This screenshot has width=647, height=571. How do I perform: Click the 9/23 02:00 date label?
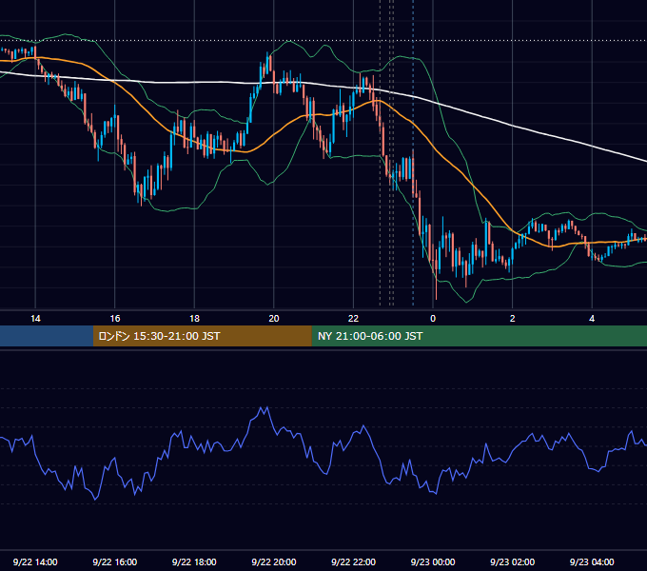tap(513, 561)
